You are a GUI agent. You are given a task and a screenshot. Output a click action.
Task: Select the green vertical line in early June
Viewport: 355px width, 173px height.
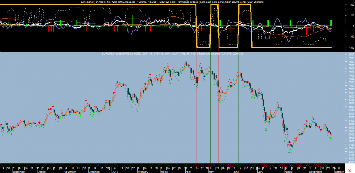pos(238,107)
